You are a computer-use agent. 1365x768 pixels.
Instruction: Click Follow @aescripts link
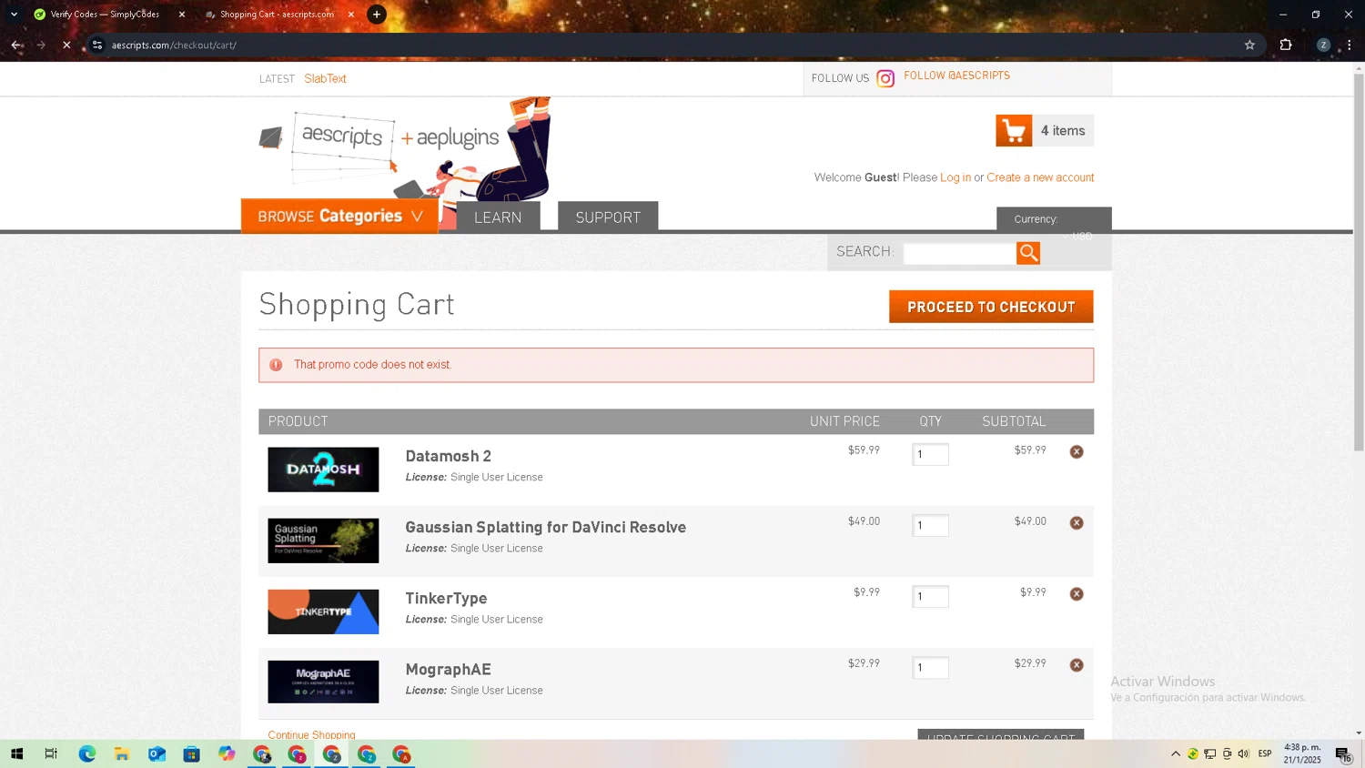coord(956,76)
